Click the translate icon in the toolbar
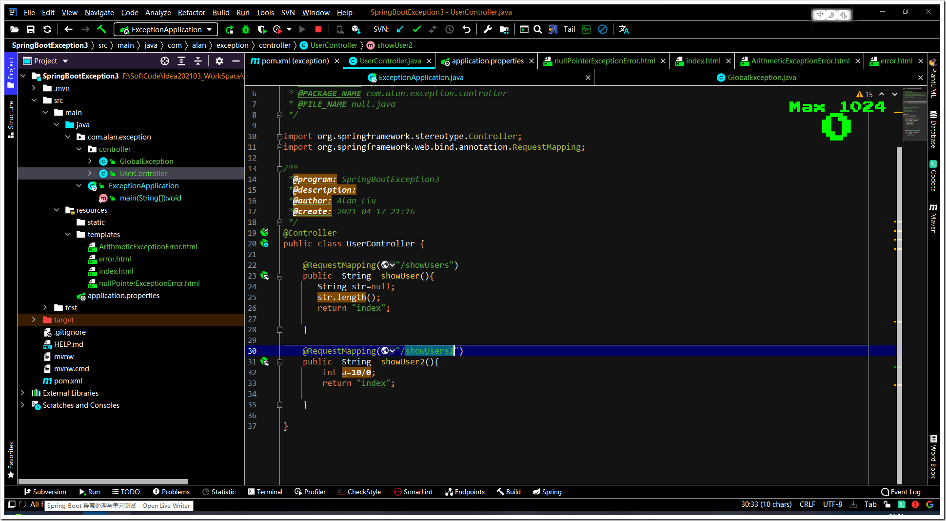This screenshot has height=521, width=946. pos(624,29)
